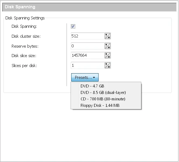Click the Reserve bytes spinner icon
Viewport: 179px width, 162px height.
pos(107,46)
